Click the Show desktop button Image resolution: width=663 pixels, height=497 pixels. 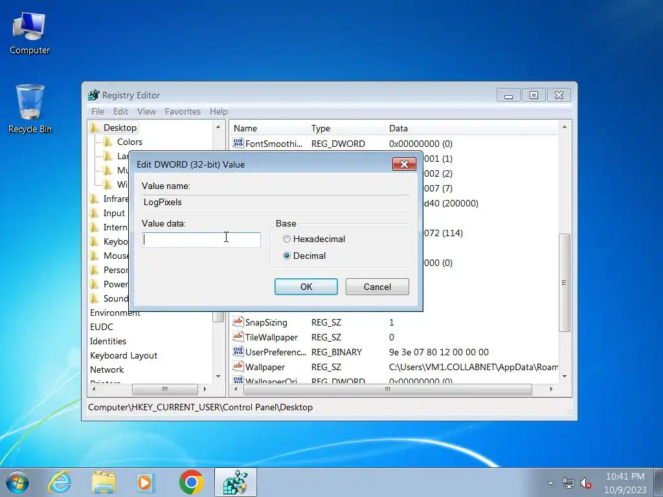point(658,482)
